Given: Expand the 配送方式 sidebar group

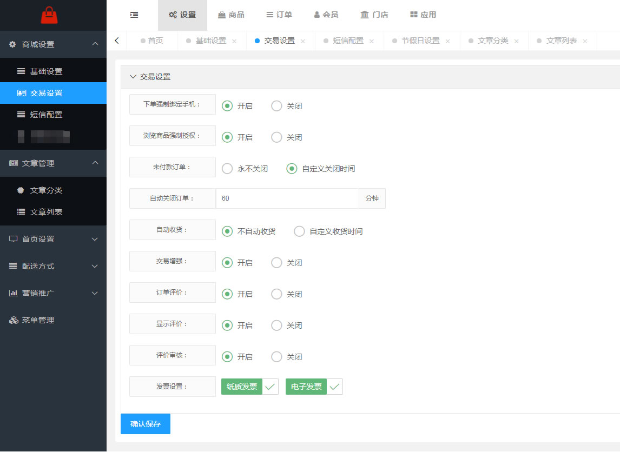Looking at the screenshot, I should (x=95, y=266).
